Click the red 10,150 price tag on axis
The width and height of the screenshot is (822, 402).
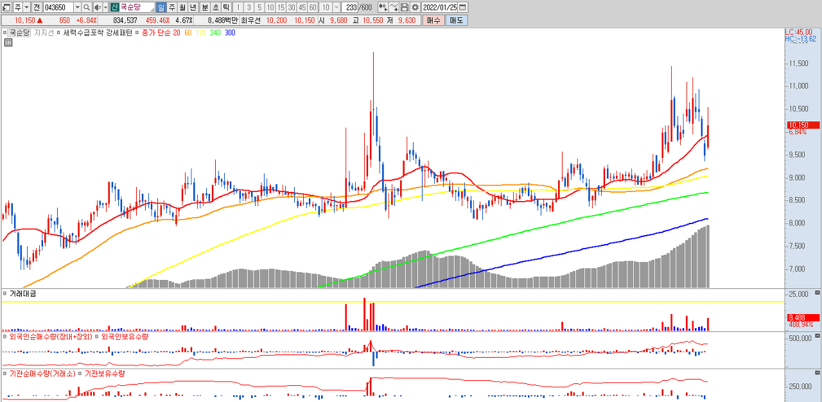click(803, 125)
